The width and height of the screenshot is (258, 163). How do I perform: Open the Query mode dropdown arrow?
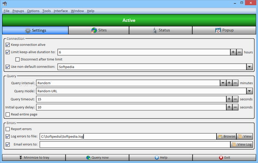(250, 91)
